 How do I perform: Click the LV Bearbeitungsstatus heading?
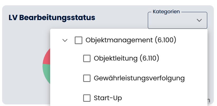click(52, 18)
